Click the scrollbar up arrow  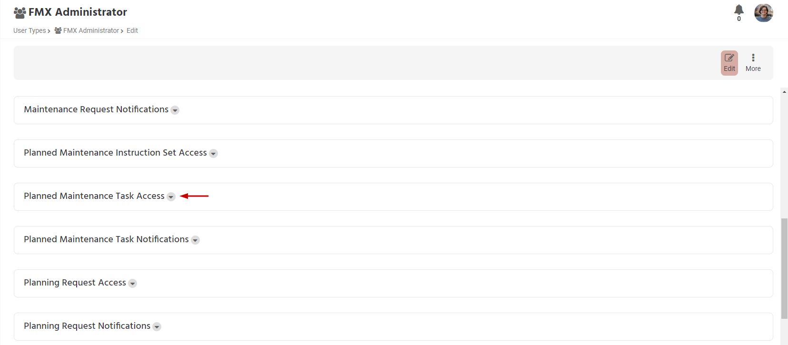(784, 92)
